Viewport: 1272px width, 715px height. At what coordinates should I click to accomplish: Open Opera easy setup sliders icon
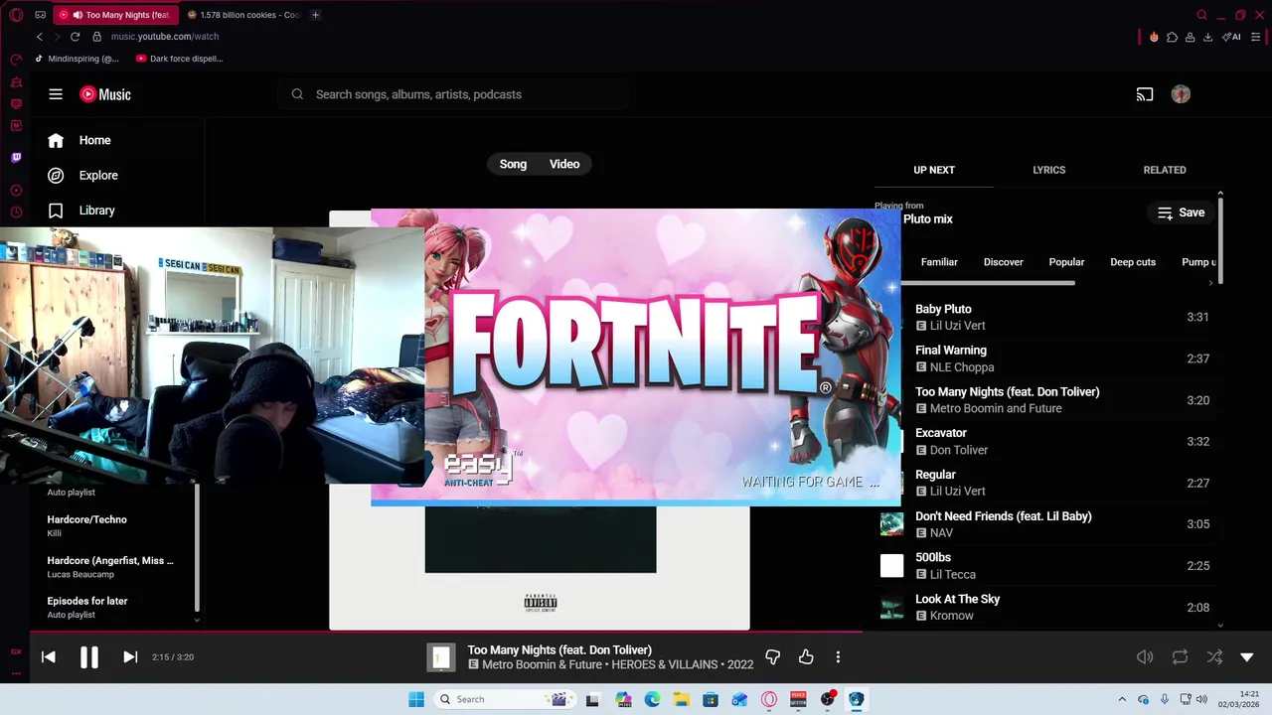point(1256,37)
